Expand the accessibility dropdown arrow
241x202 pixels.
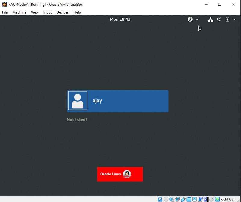pos(197,19)
